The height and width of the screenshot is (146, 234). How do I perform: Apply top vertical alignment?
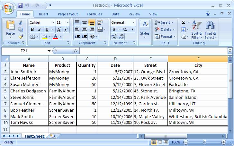77,22
